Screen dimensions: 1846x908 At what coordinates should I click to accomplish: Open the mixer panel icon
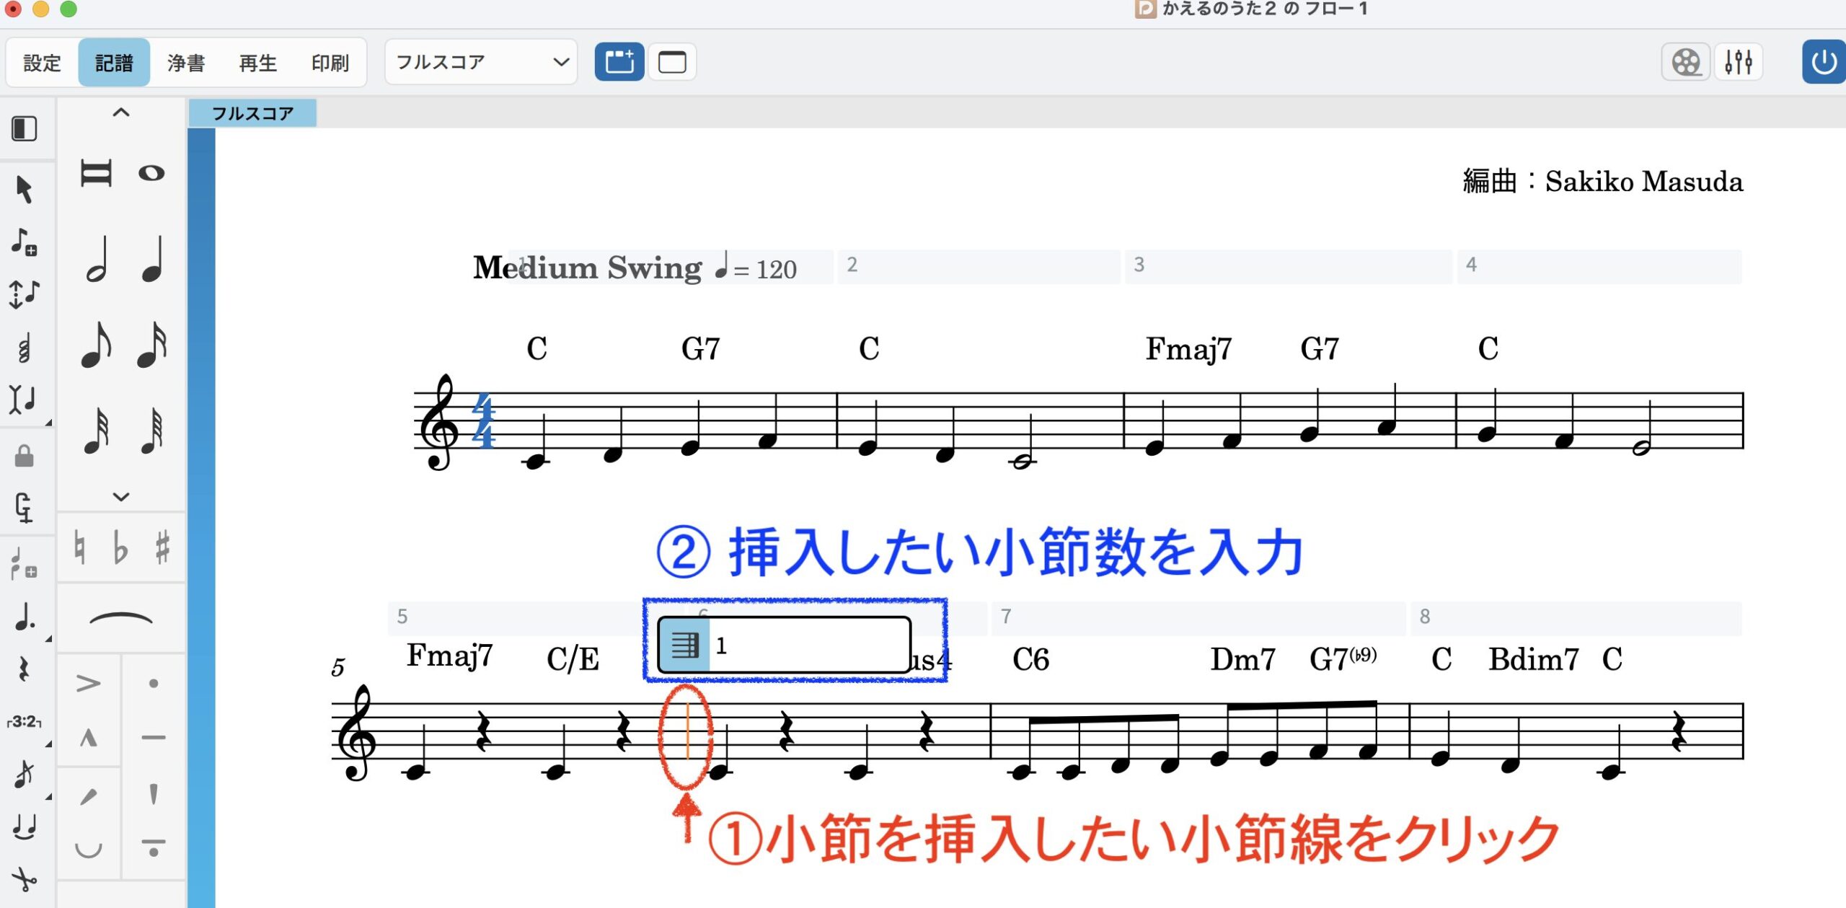pos(1738,62)
